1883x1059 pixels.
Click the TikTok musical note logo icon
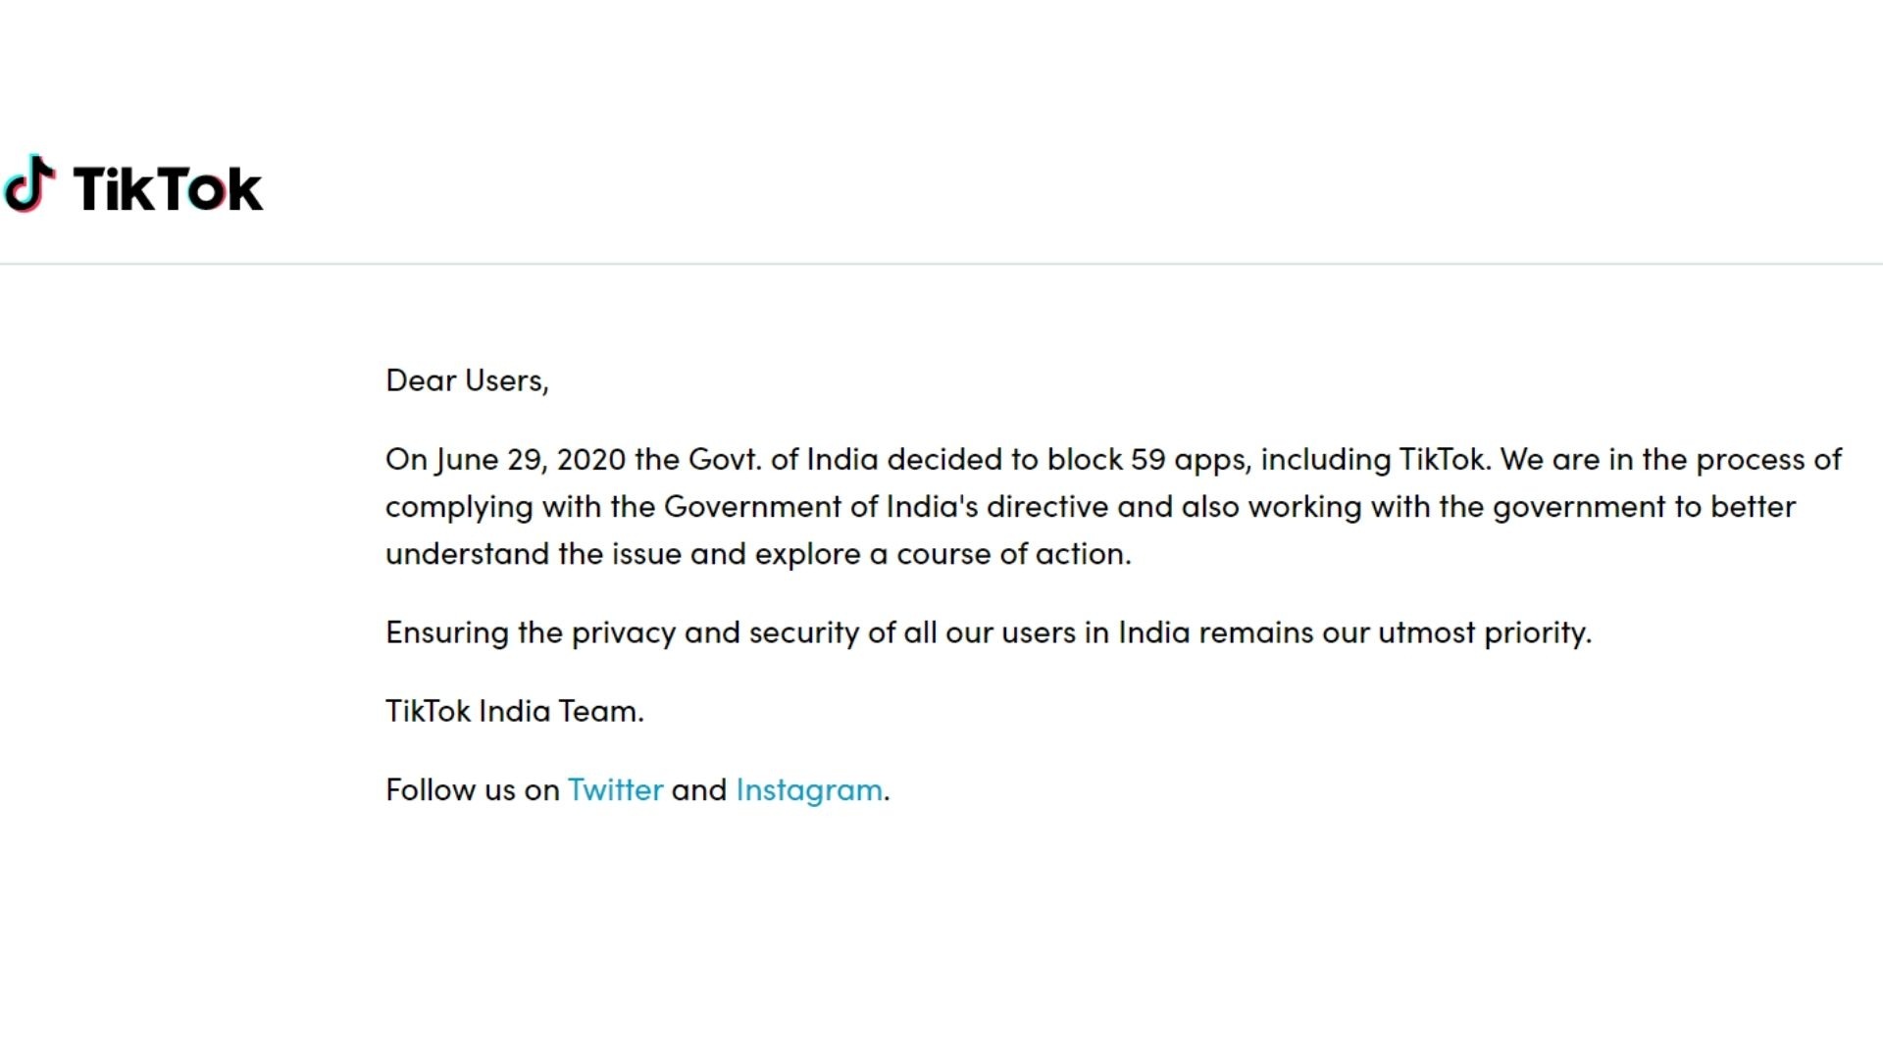28,185
